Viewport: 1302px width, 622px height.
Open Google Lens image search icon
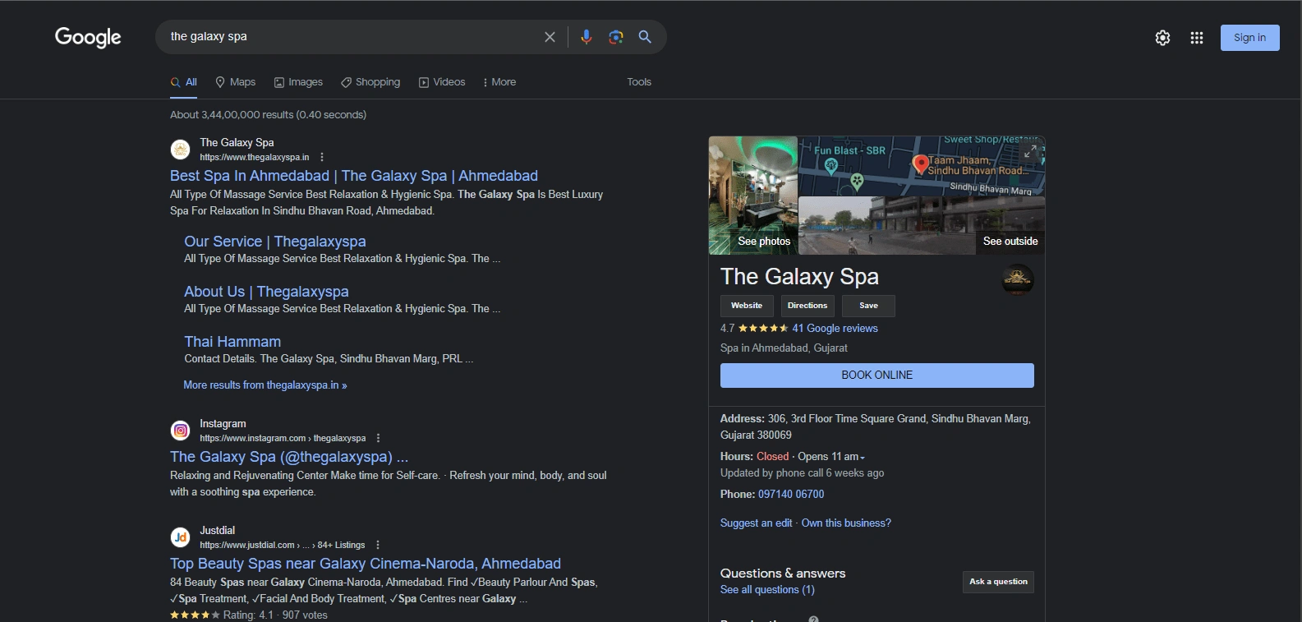pyautogui.click(x=616, y=37)
